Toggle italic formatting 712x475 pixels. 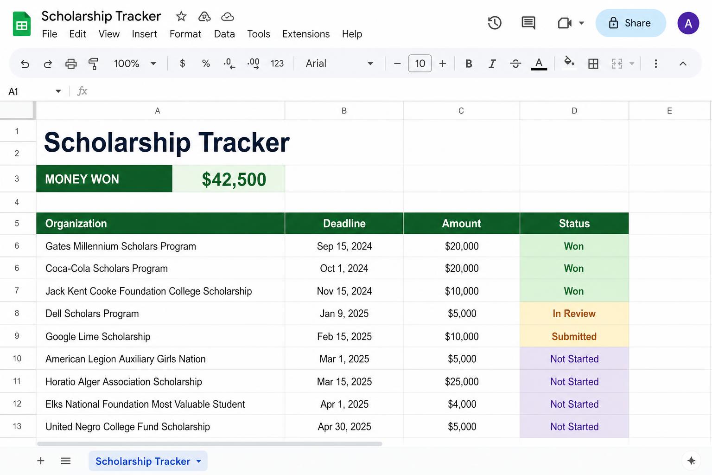[x=492, y=64]
